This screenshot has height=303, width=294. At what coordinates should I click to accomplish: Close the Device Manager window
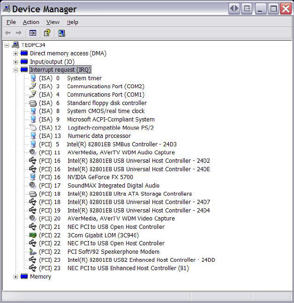coord(286,9)
